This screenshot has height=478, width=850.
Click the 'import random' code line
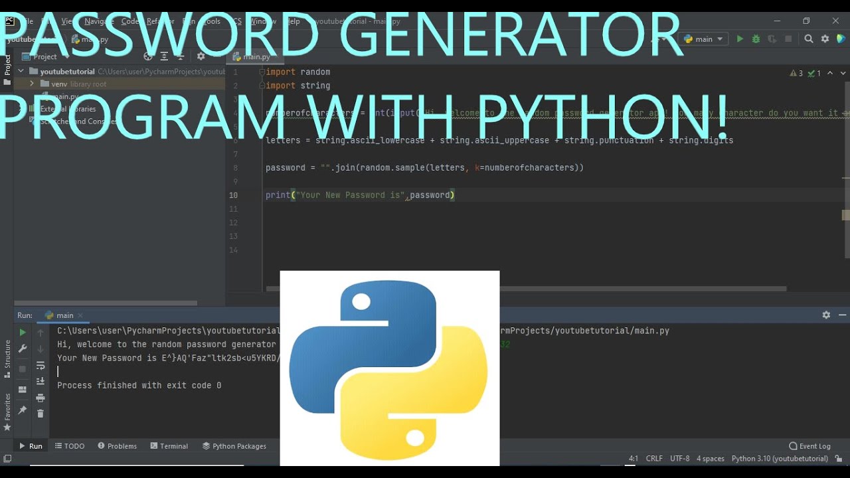pos(297,72)
